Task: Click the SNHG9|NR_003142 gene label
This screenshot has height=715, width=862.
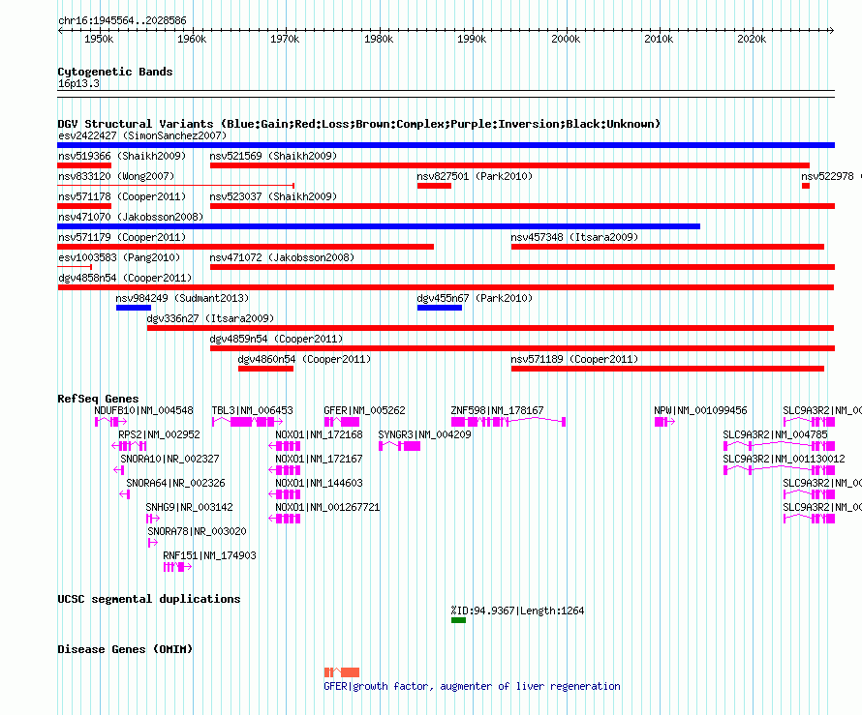Action: coord(189,507)
